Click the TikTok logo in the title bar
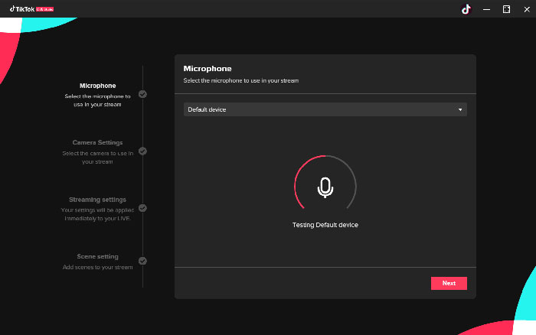 pos(22,8)
